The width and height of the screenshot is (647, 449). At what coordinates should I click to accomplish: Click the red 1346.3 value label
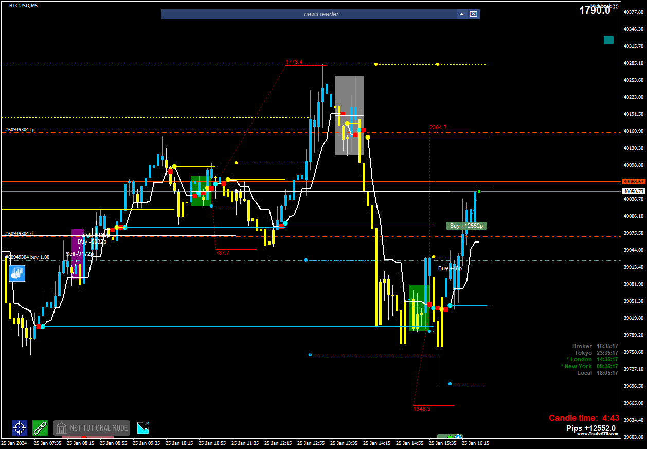tap(421, 409)
